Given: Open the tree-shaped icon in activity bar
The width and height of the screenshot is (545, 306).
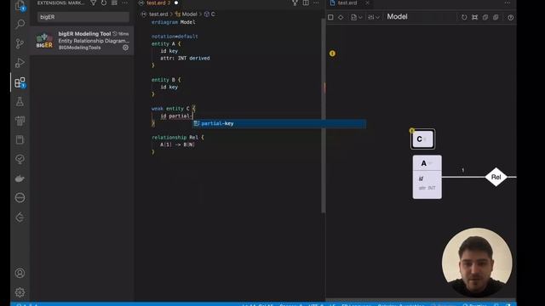Looking at the screenshot, I should [20, 159].
